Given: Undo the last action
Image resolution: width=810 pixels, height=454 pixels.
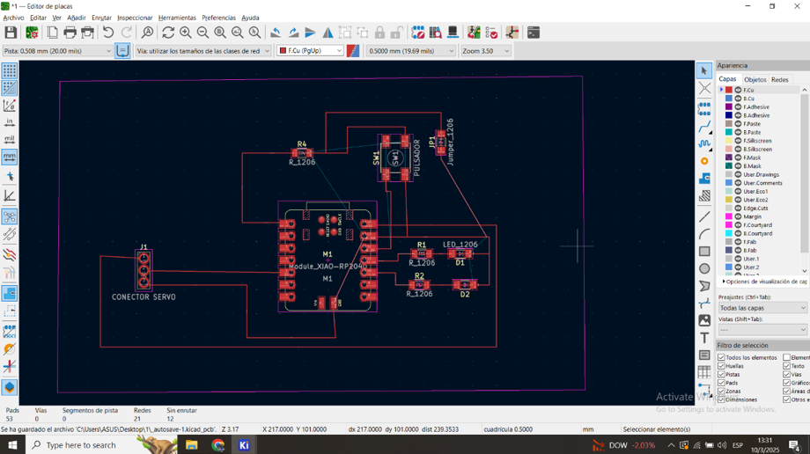Looking at the screenshot, I should (x=108, y=33).
